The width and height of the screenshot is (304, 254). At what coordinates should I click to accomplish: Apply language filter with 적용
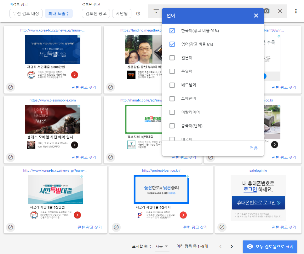[x=254, y=148]
